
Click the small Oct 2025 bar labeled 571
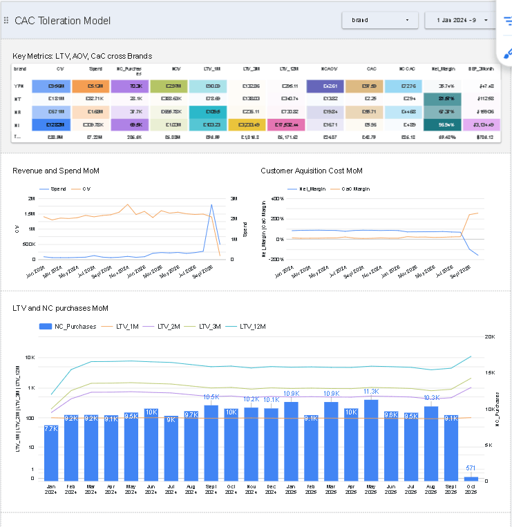(x=471, y=479)
